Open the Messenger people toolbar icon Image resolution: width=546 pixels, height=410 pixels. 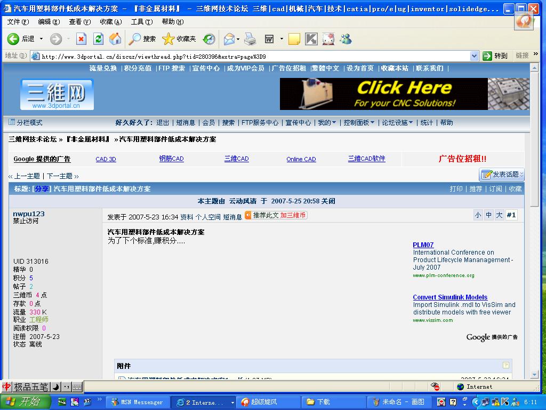pyautogui.click(x=346, y=39)
